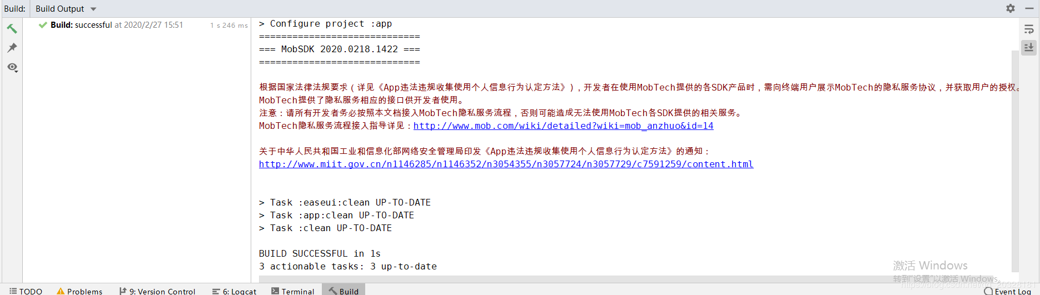Image resolution: width=1040 pixels, height=295 pixels.
Task: Click the green hammer rebuild icon
Action: (12, 28)
